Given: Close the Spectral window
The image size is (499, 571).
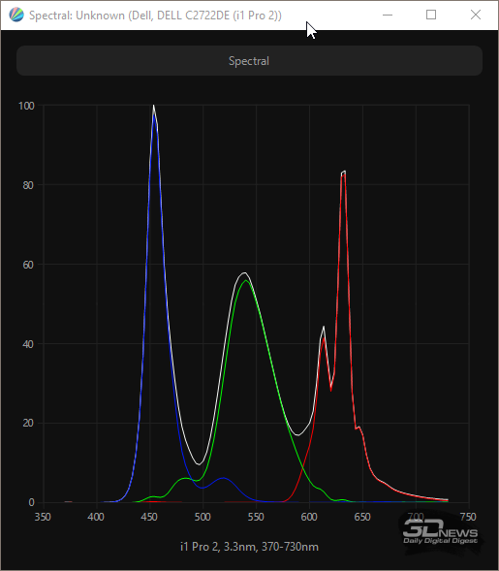Looking at the screenshot, I should [476, 15].
